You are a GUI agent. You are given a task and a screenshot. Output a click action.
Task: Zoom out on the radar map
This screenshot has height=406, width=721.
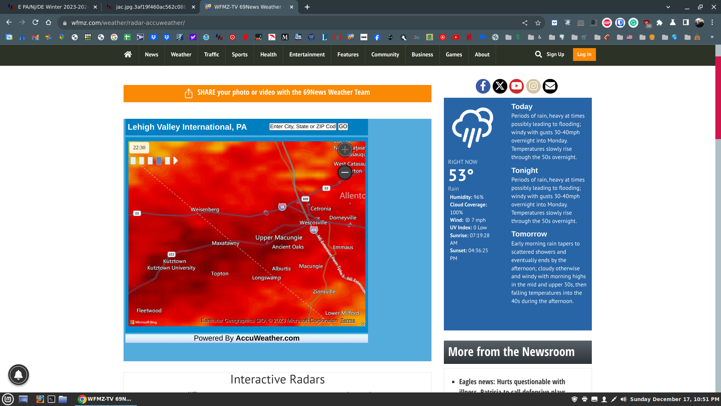[x=345, y=172]
